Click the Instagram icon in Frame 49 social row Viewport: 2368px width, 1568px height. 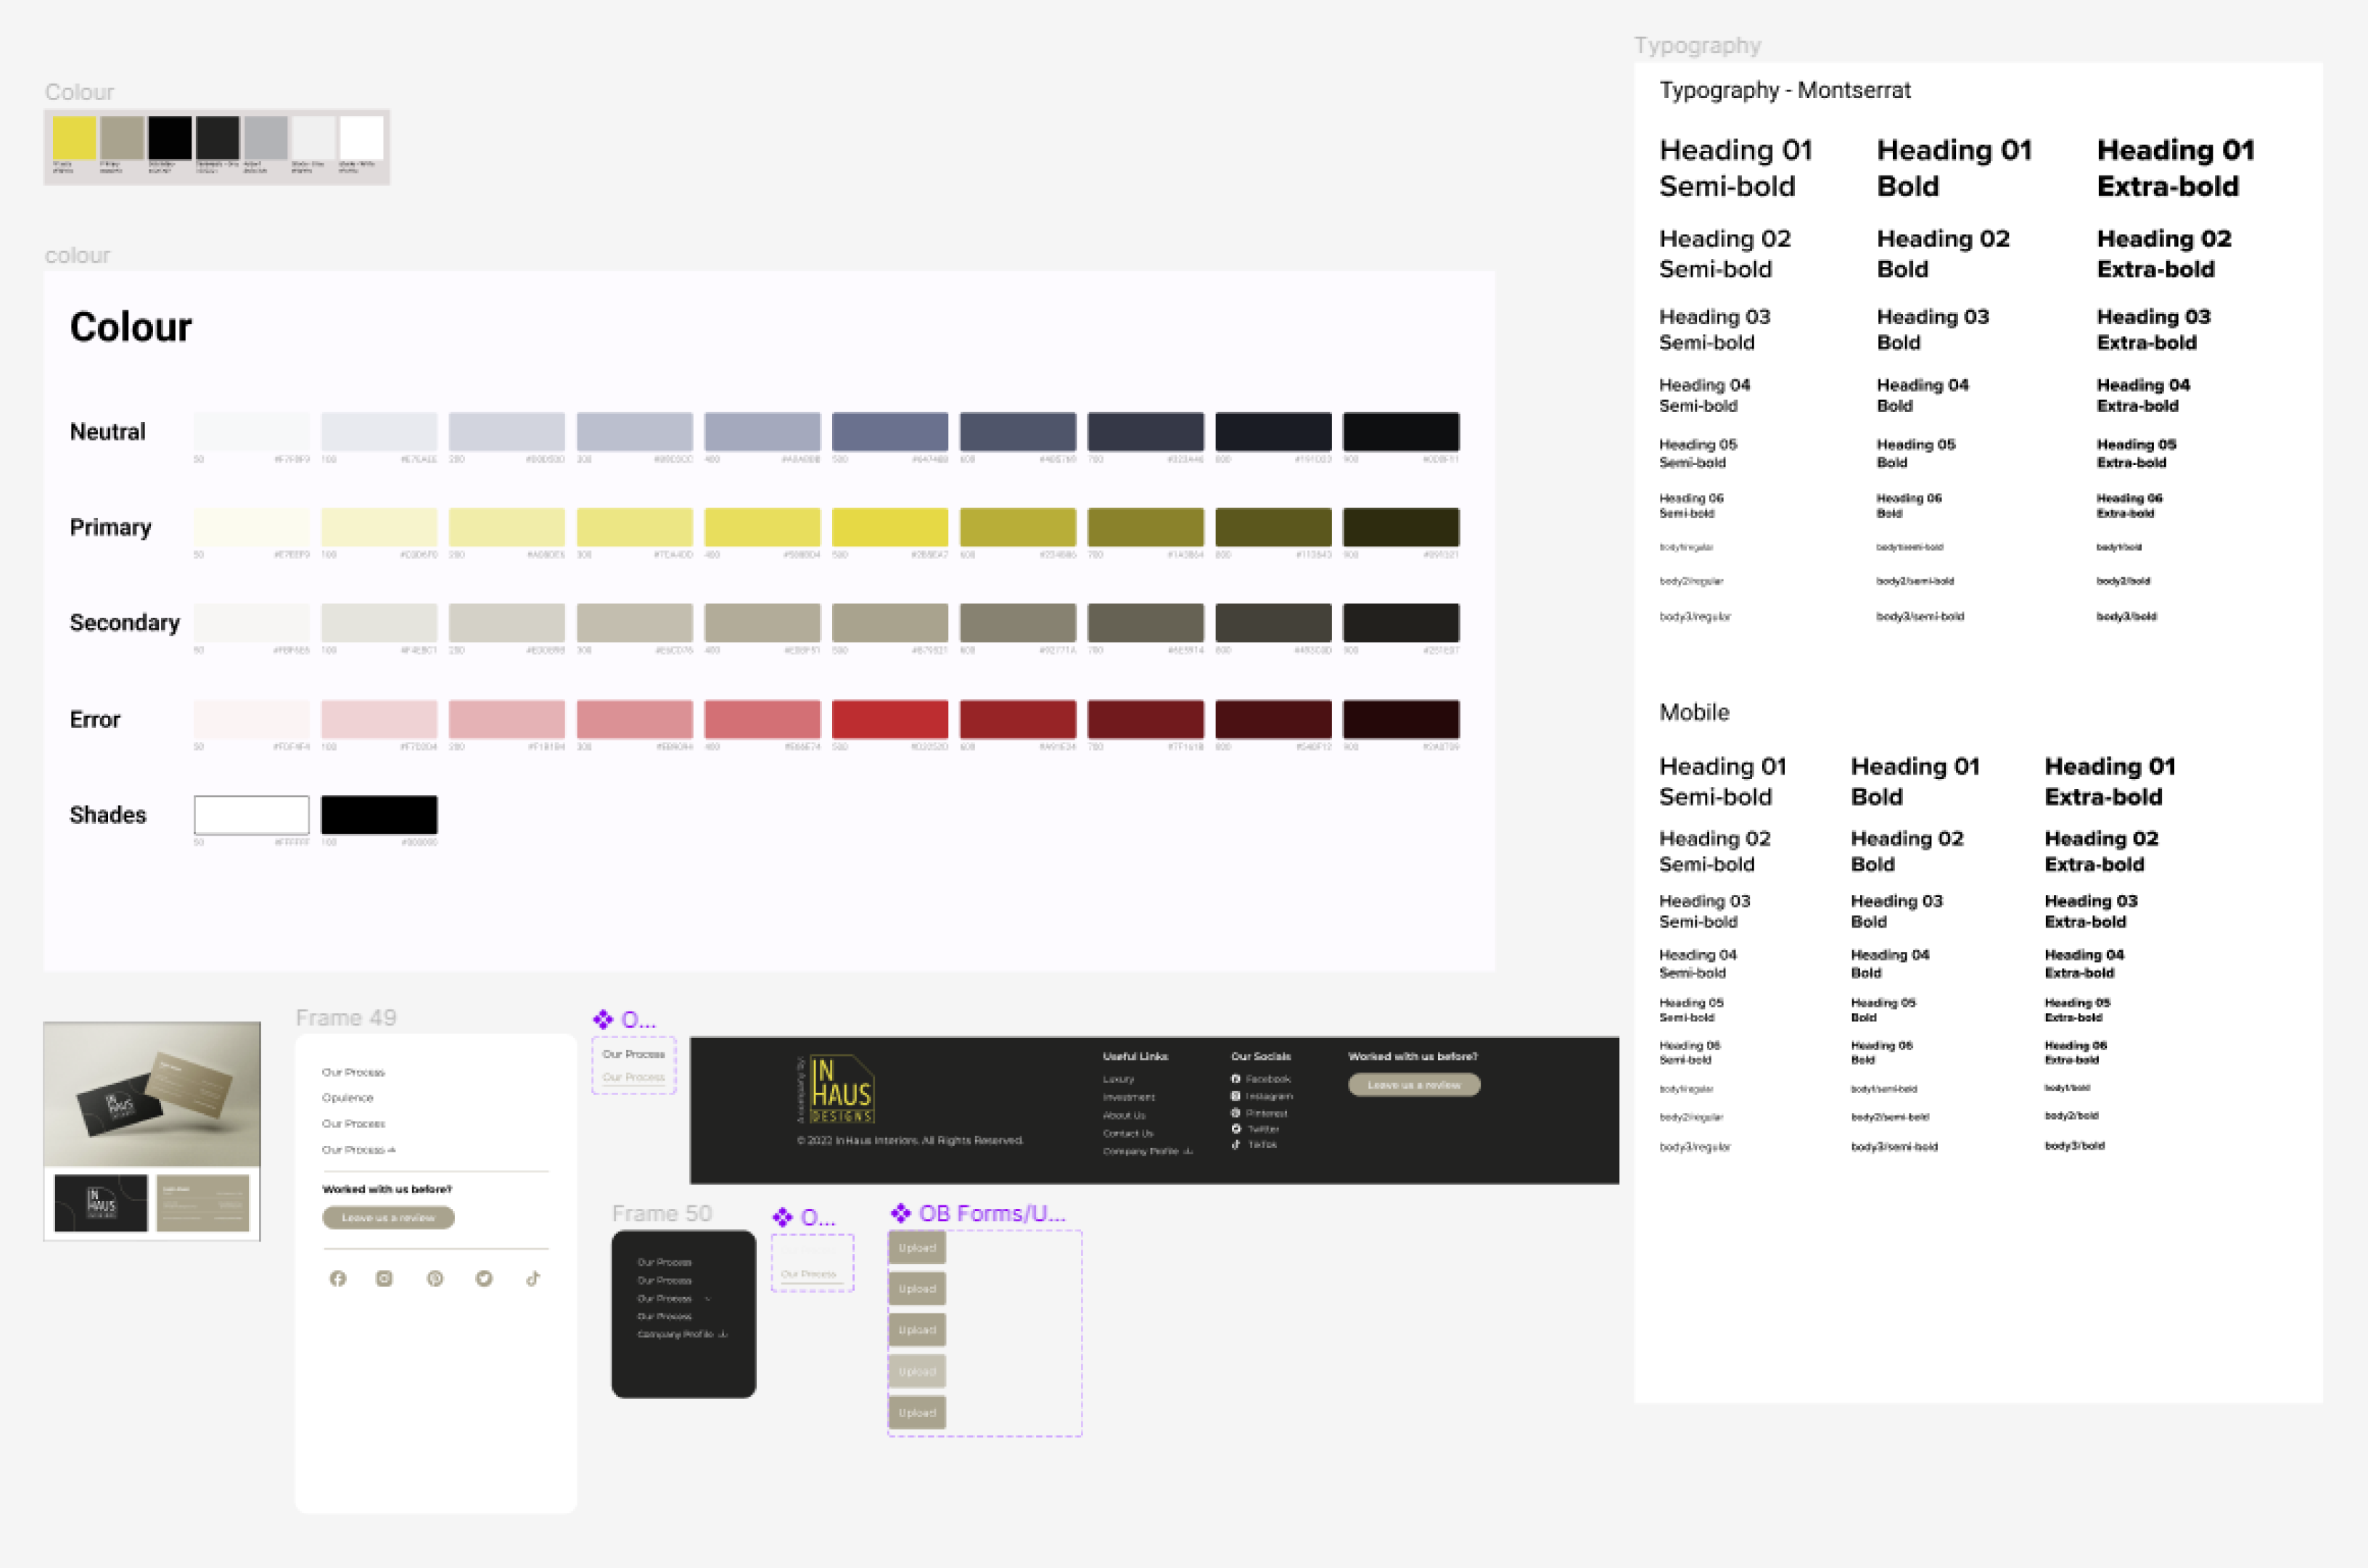[385, 1278]
